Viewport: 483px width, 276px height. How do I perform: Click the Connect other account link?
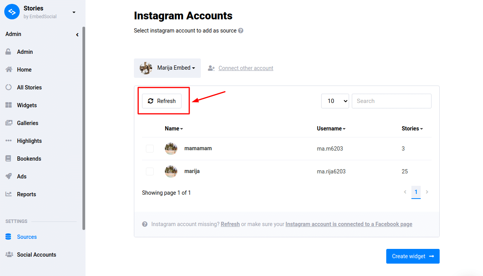pos(246,68)
